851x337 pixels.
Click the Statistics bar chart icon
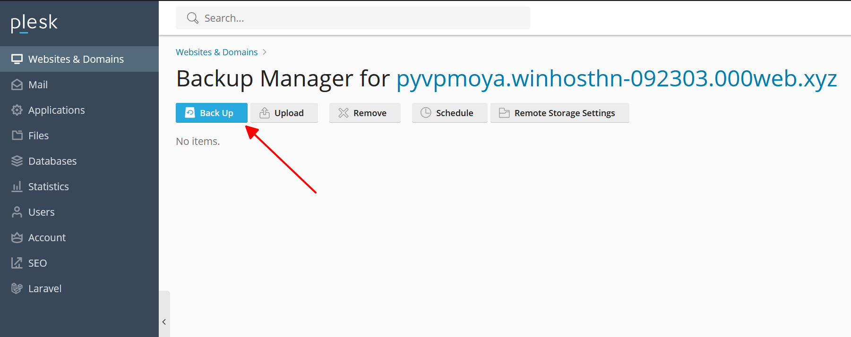[x=17, y=186]
